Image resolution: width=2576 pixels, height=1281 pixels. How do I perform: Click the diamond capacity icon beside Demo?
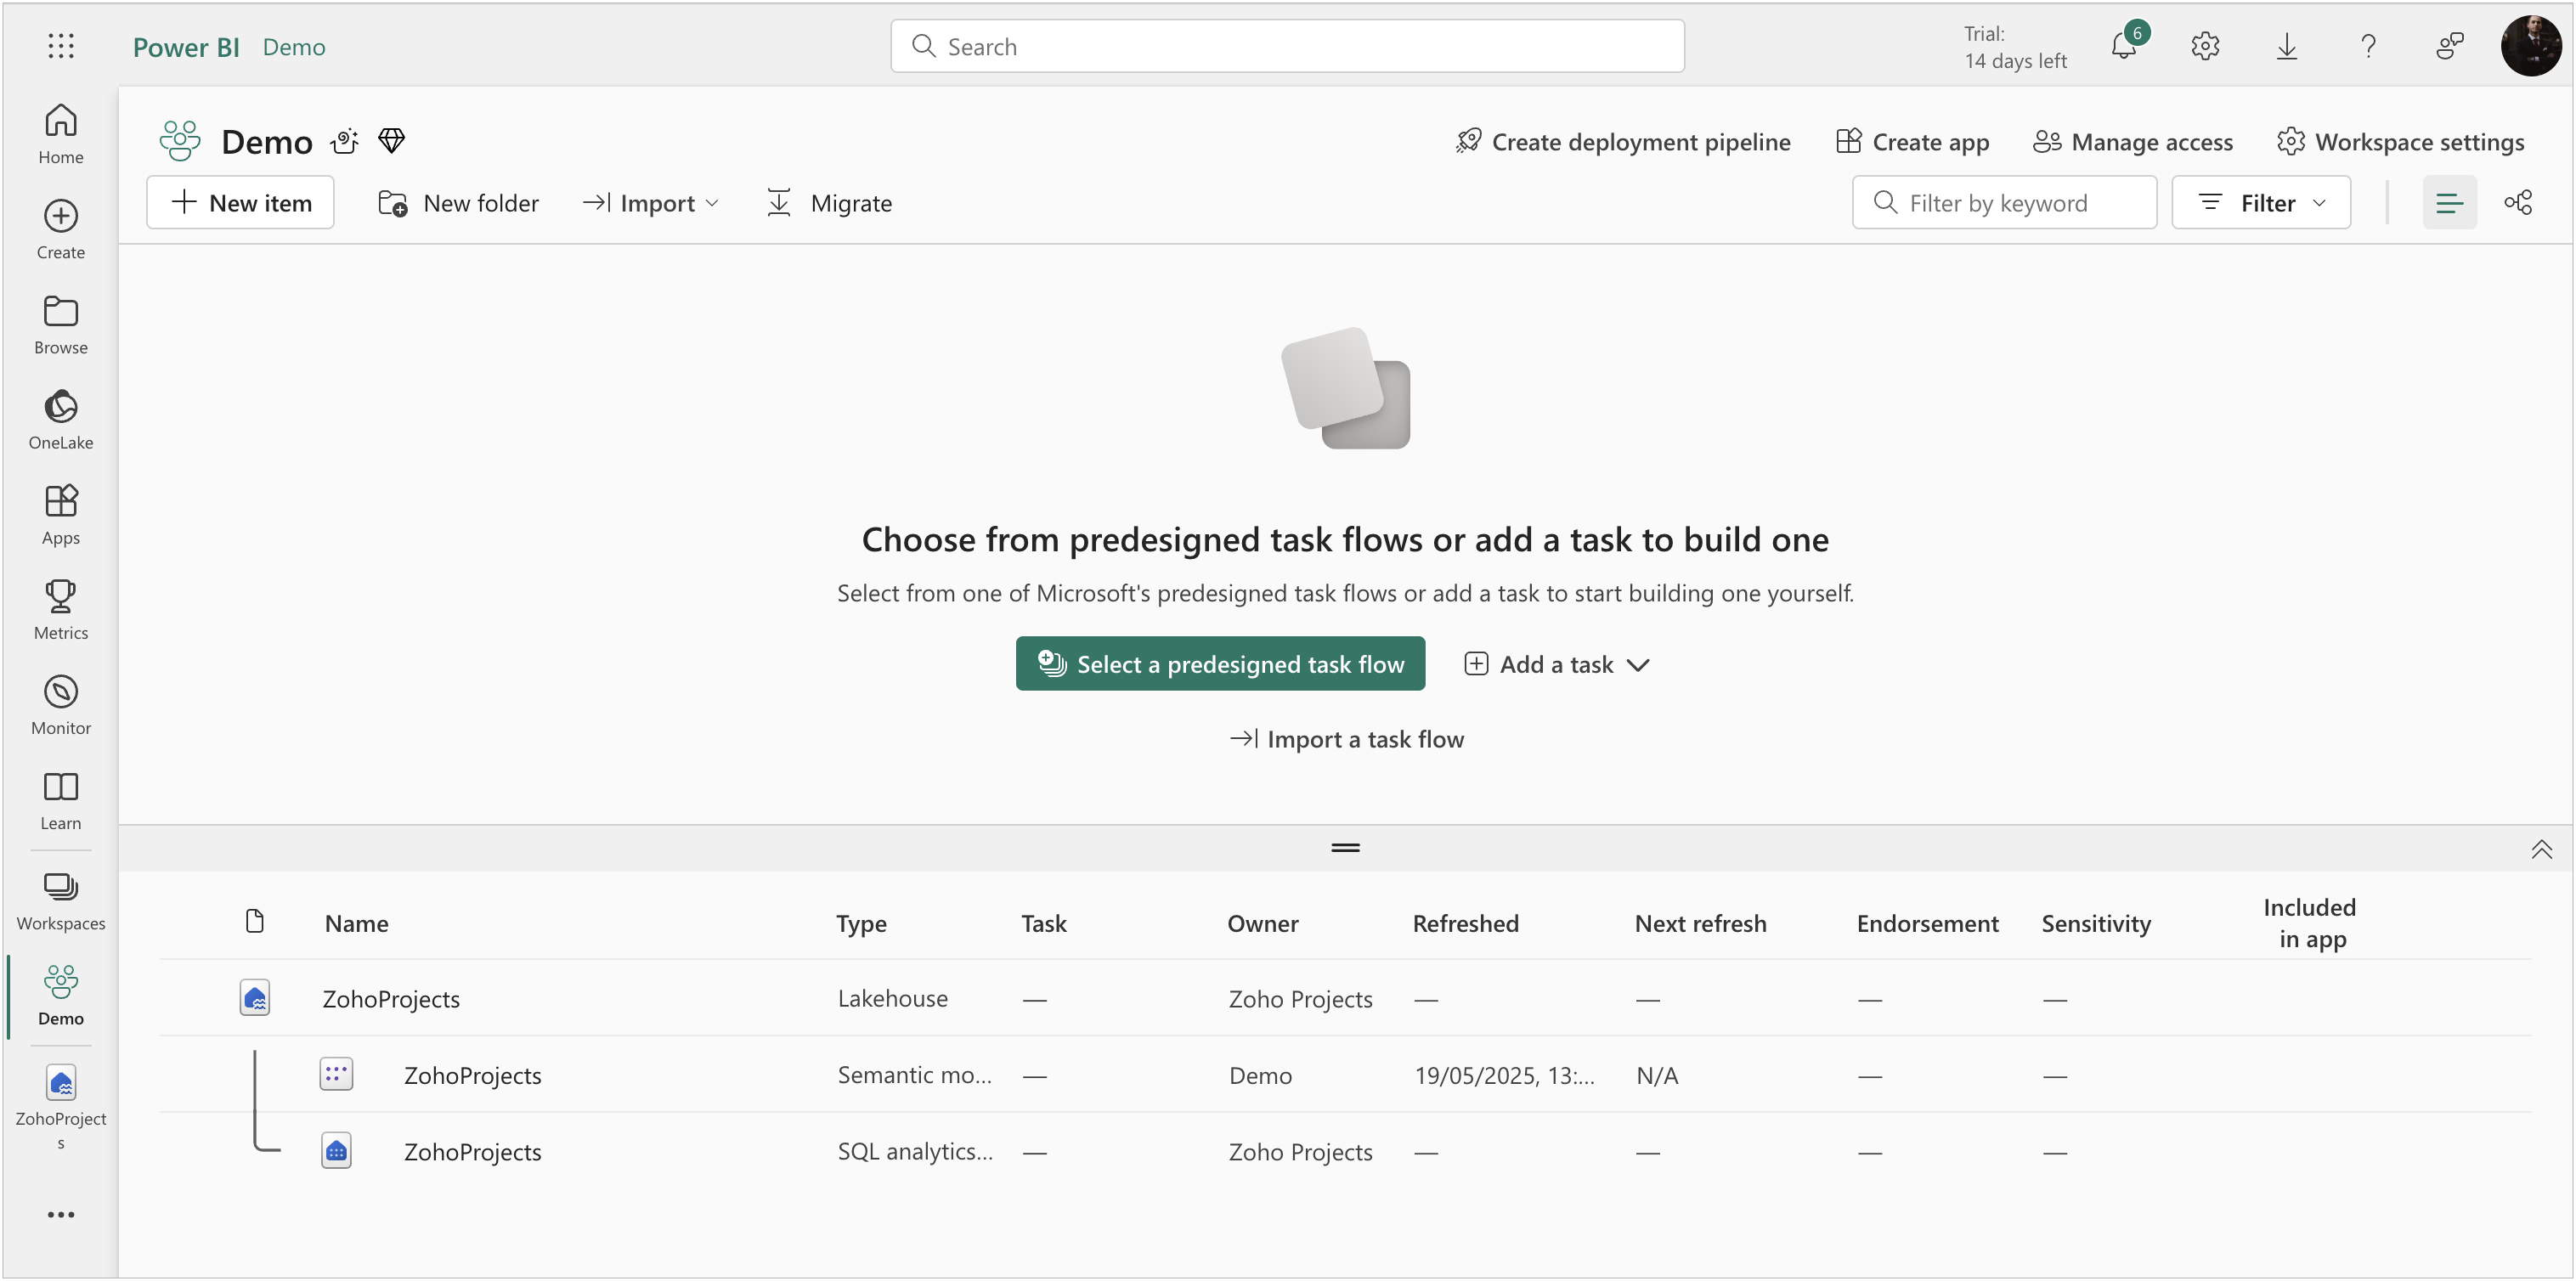pyautogui.click(x=392, y=141)
